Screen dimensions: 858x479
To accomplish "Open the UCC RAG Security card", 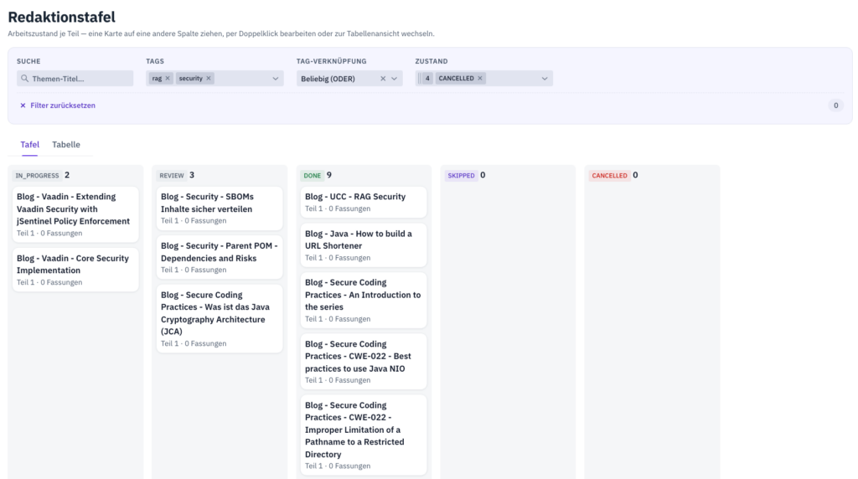I will (x=364, y=203).
